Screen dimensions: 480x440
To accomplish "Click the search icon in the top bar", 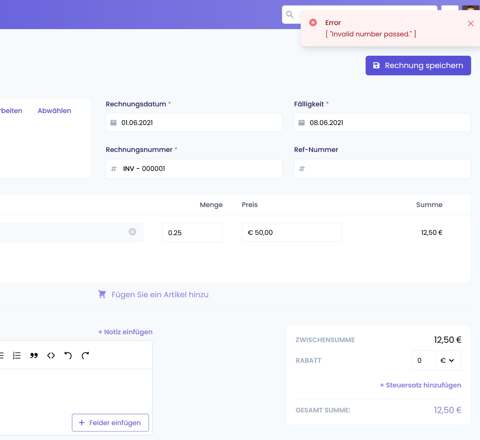I will pyautogui.click(x=290, y=14).
